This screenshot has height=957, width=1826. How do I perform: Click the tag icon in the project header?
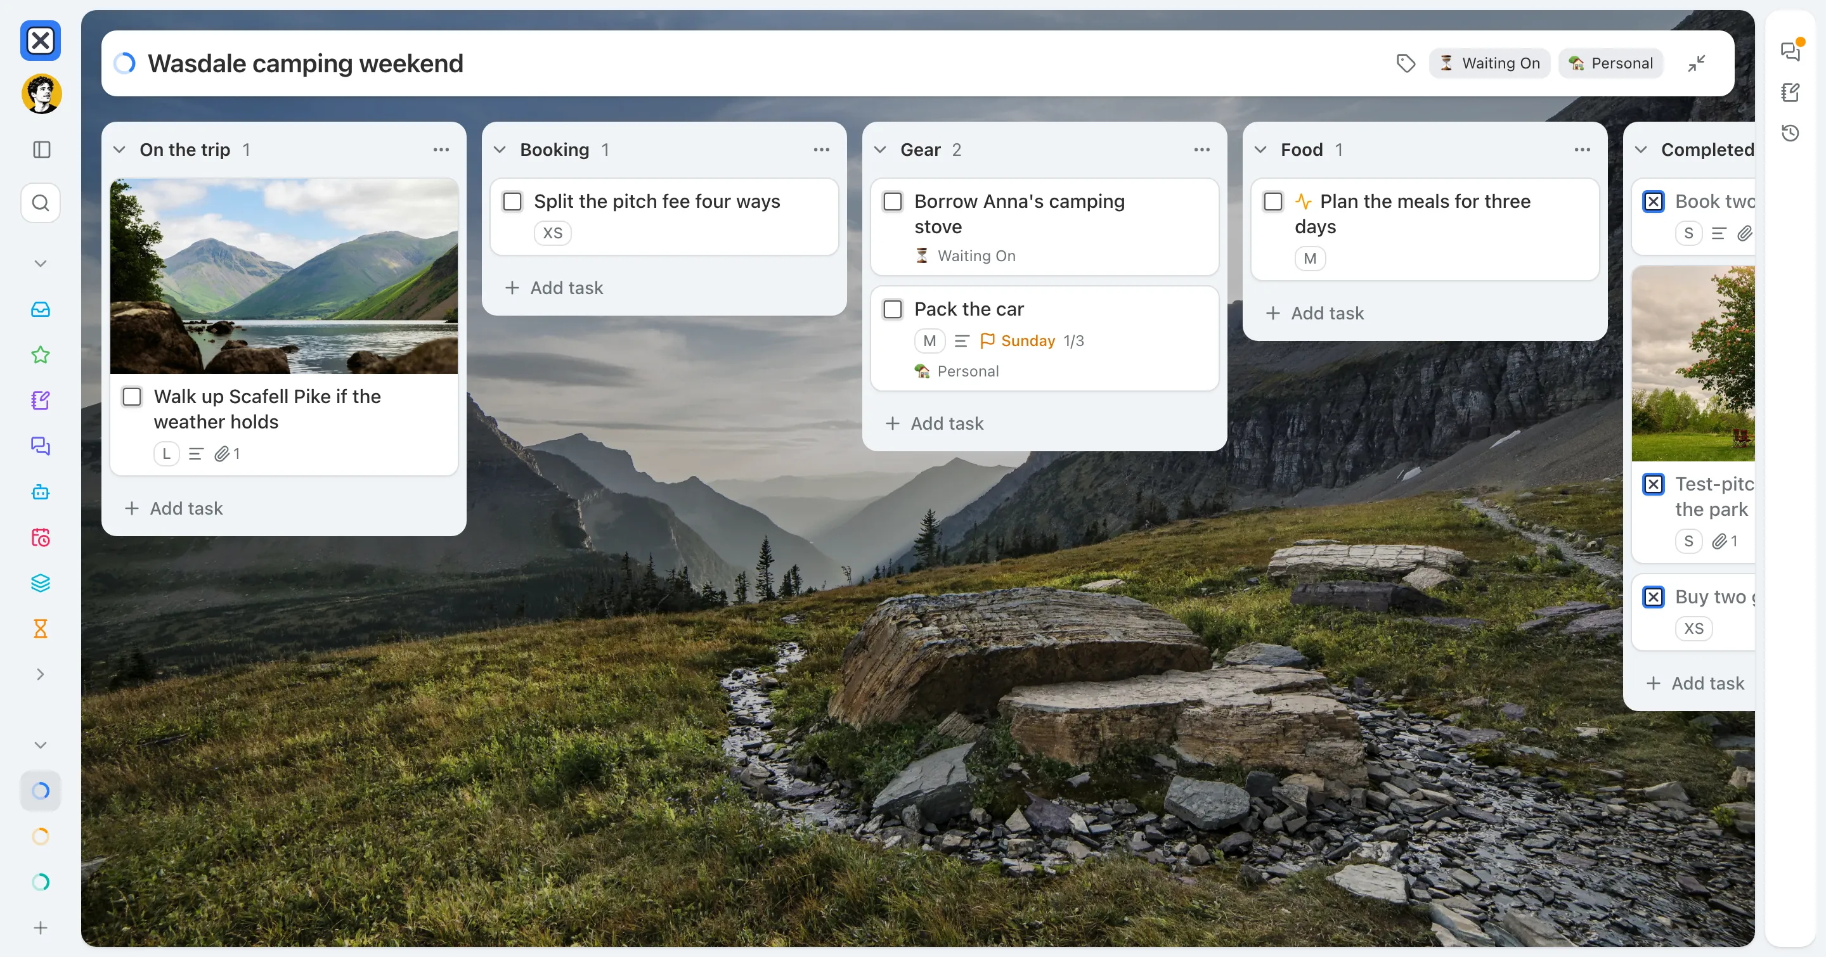point(1406,63)
